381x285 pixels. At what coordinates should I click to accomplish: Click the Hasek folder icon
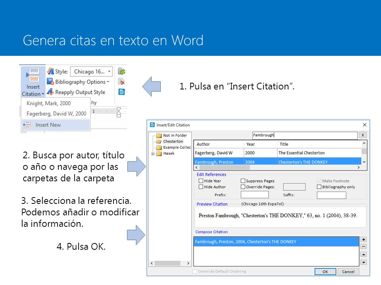click(159, 154)
